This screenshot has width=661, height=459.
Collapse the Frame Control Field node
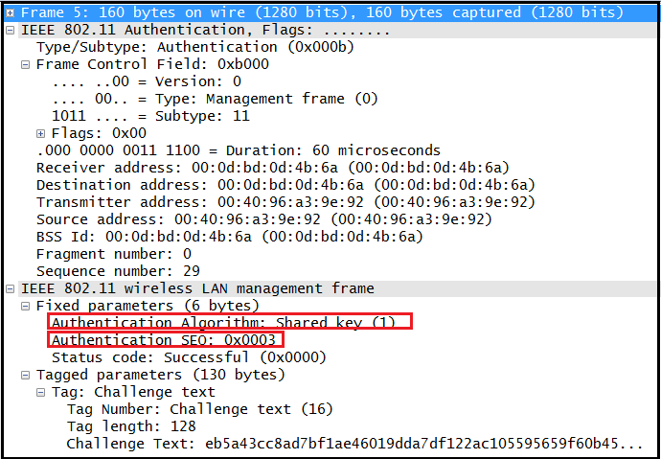tap(26, 64)
